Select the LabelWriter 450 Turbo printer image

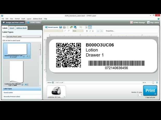click(x=56, y=91)
